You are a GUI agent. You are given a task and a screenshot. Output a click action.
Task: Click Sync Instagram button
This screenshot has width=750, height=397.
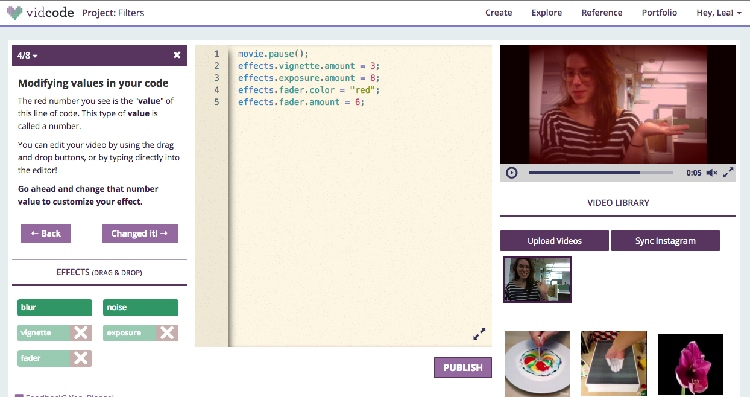(666, 241)
